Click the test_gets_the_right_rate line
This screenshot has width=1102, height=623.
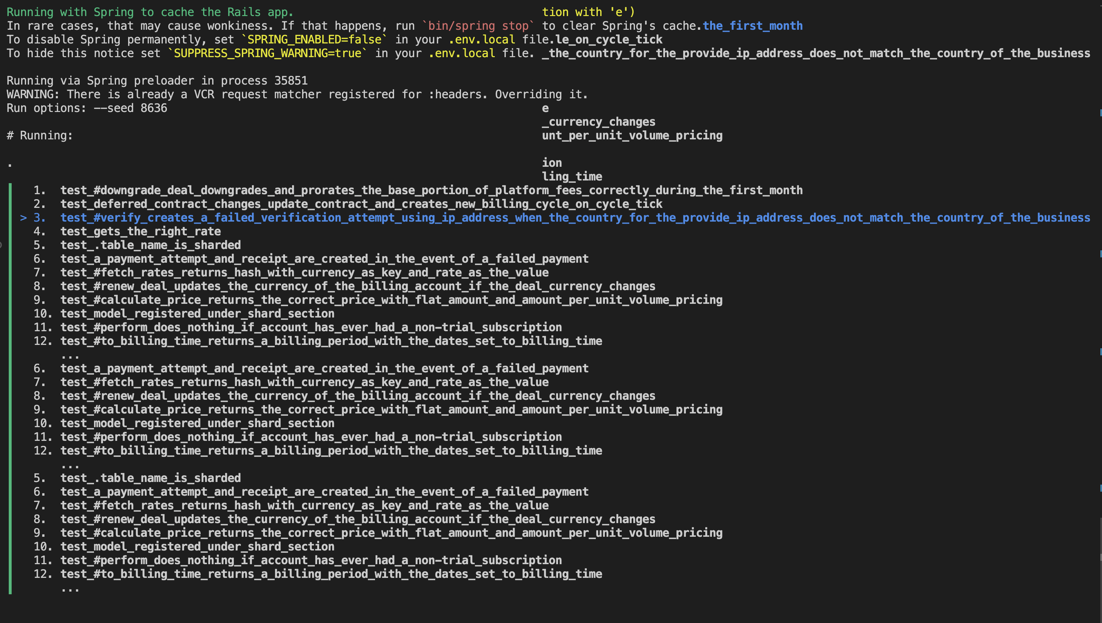click(x=141, y=231)
